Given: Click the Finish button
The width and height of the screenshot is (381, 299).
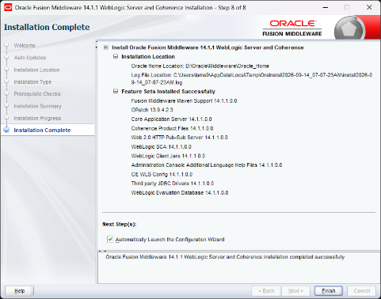Looking at the screenshot, I should point(329,291).
